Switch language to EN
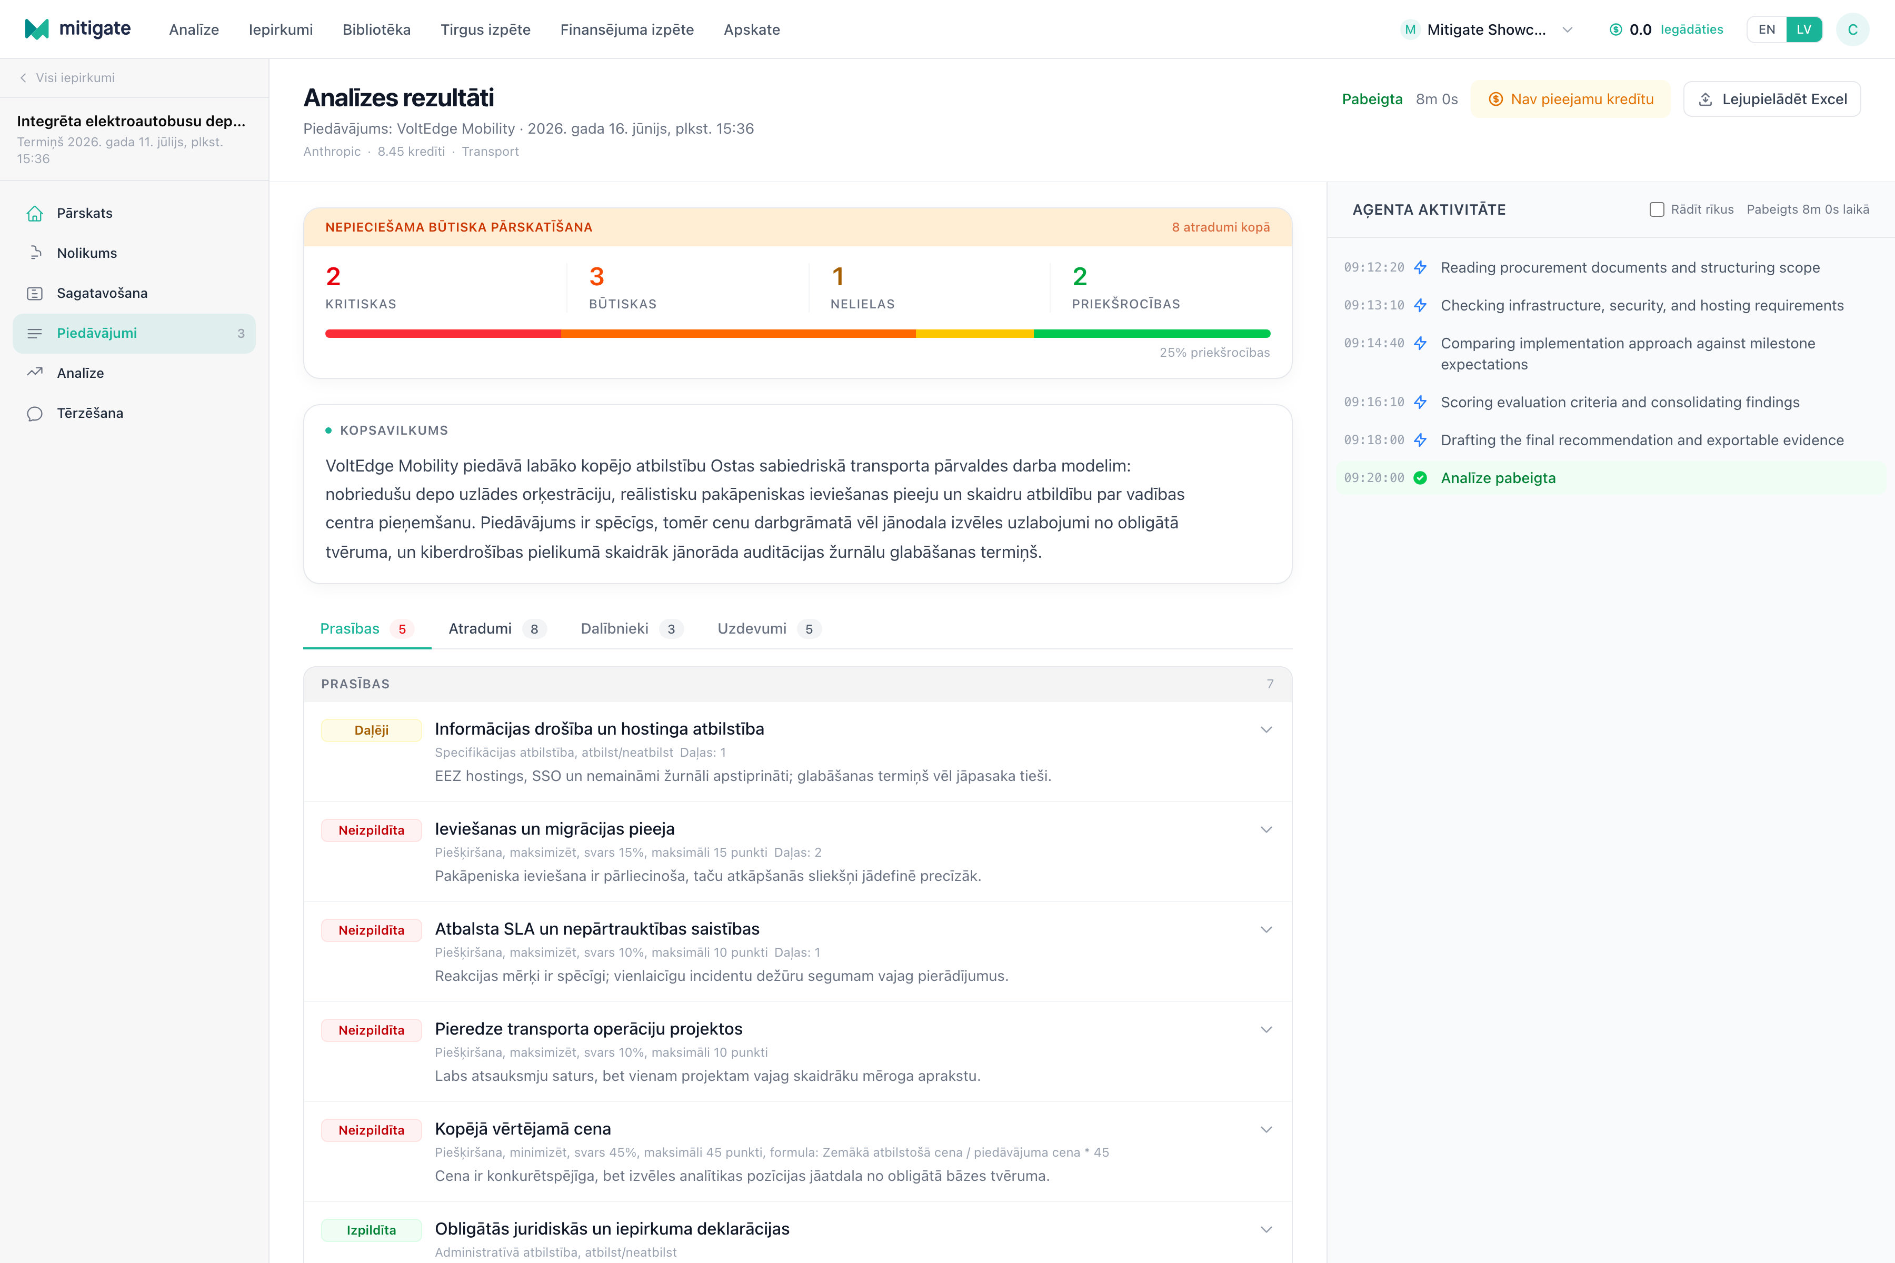This screenshot has height=1263, width=1895. click(x=1766, y=30)
